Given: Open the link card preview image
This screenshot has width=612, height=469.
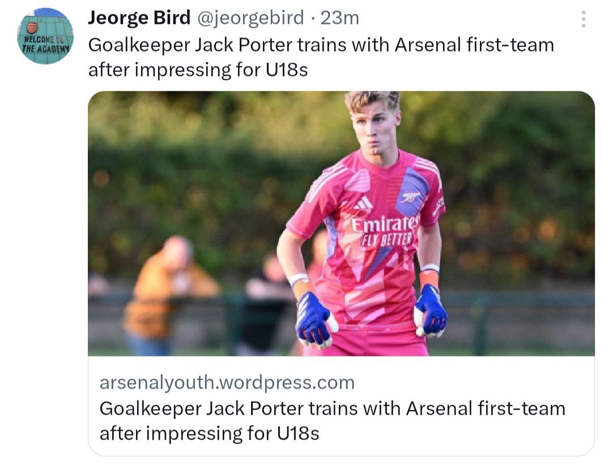Looking at the screenshot, I should point(341,223).
